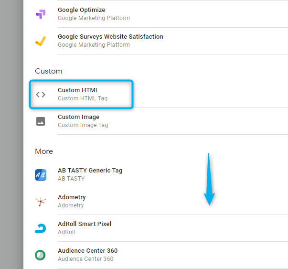Choose AdRoll Smart Pixel tag
The width and height of the screenshot is (288, 269).
tap(85, 224)
